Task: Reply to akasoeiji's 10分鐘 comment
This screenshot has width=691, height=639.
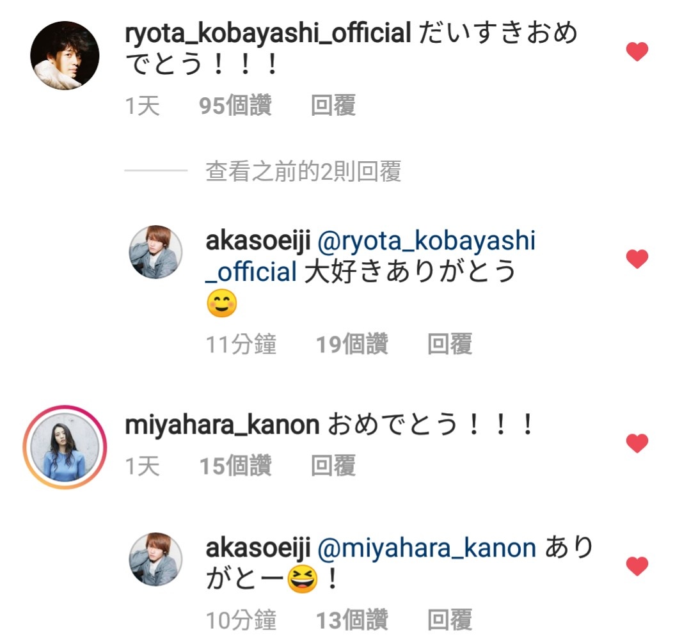Action: 450,620
